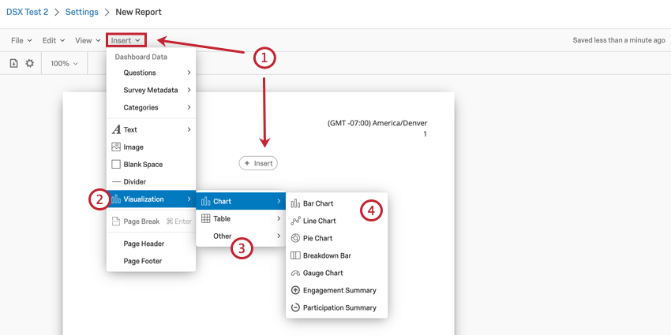The height and width of the screenshot is (335, 671).
Task: Select Visualization menu entry
Action: click(151, 199)
